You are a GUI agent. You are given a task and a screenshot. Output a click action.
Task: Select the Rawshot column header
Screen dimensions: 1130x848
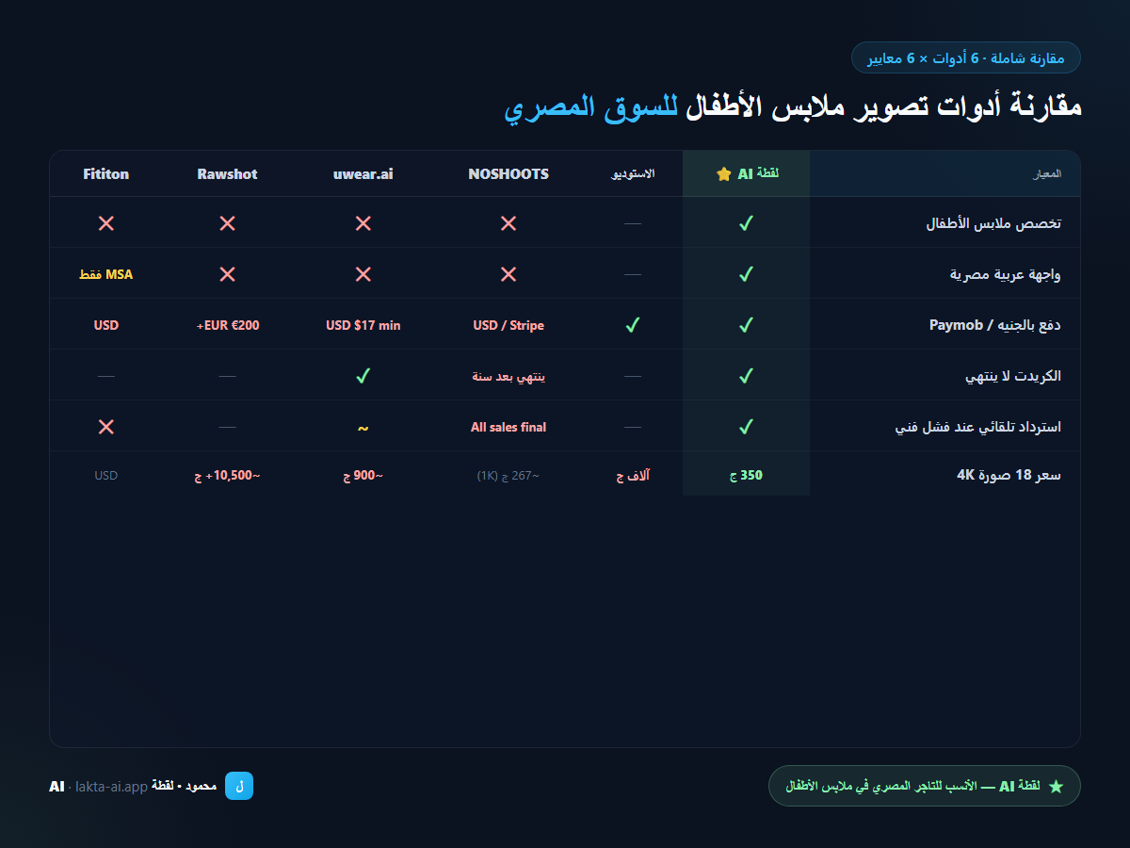[227, 174]
